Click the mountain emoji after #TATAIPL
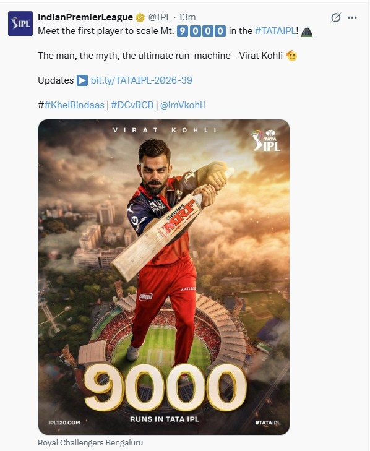The height and width of the screenshot is (451, 370). 306,31
